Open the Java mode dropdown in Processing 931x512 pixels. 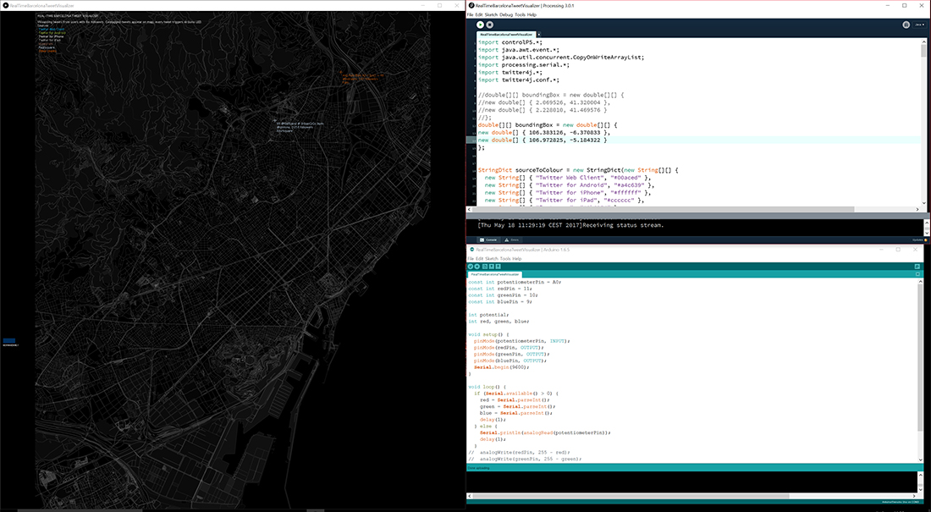(919, 25)
